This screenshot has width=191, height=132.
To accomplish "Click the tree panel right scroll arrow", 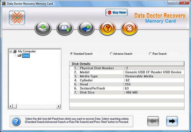I will (x=59, y=106).
